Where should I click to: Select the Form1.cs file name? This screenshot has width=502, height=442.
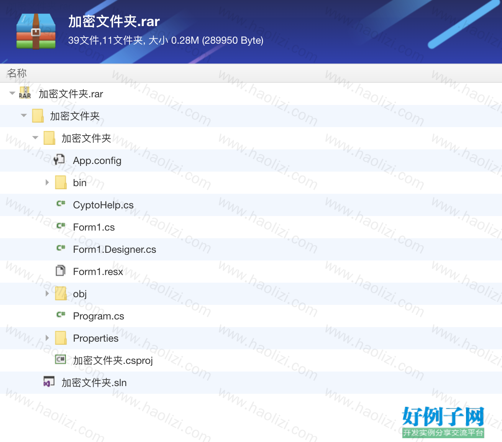tap(94, 227)
